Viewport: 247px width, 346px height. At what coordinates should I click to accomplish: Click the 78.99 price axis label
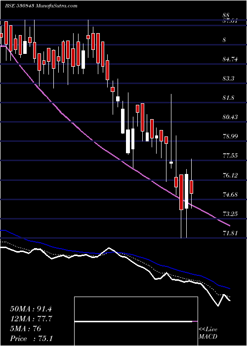[230, 136]
